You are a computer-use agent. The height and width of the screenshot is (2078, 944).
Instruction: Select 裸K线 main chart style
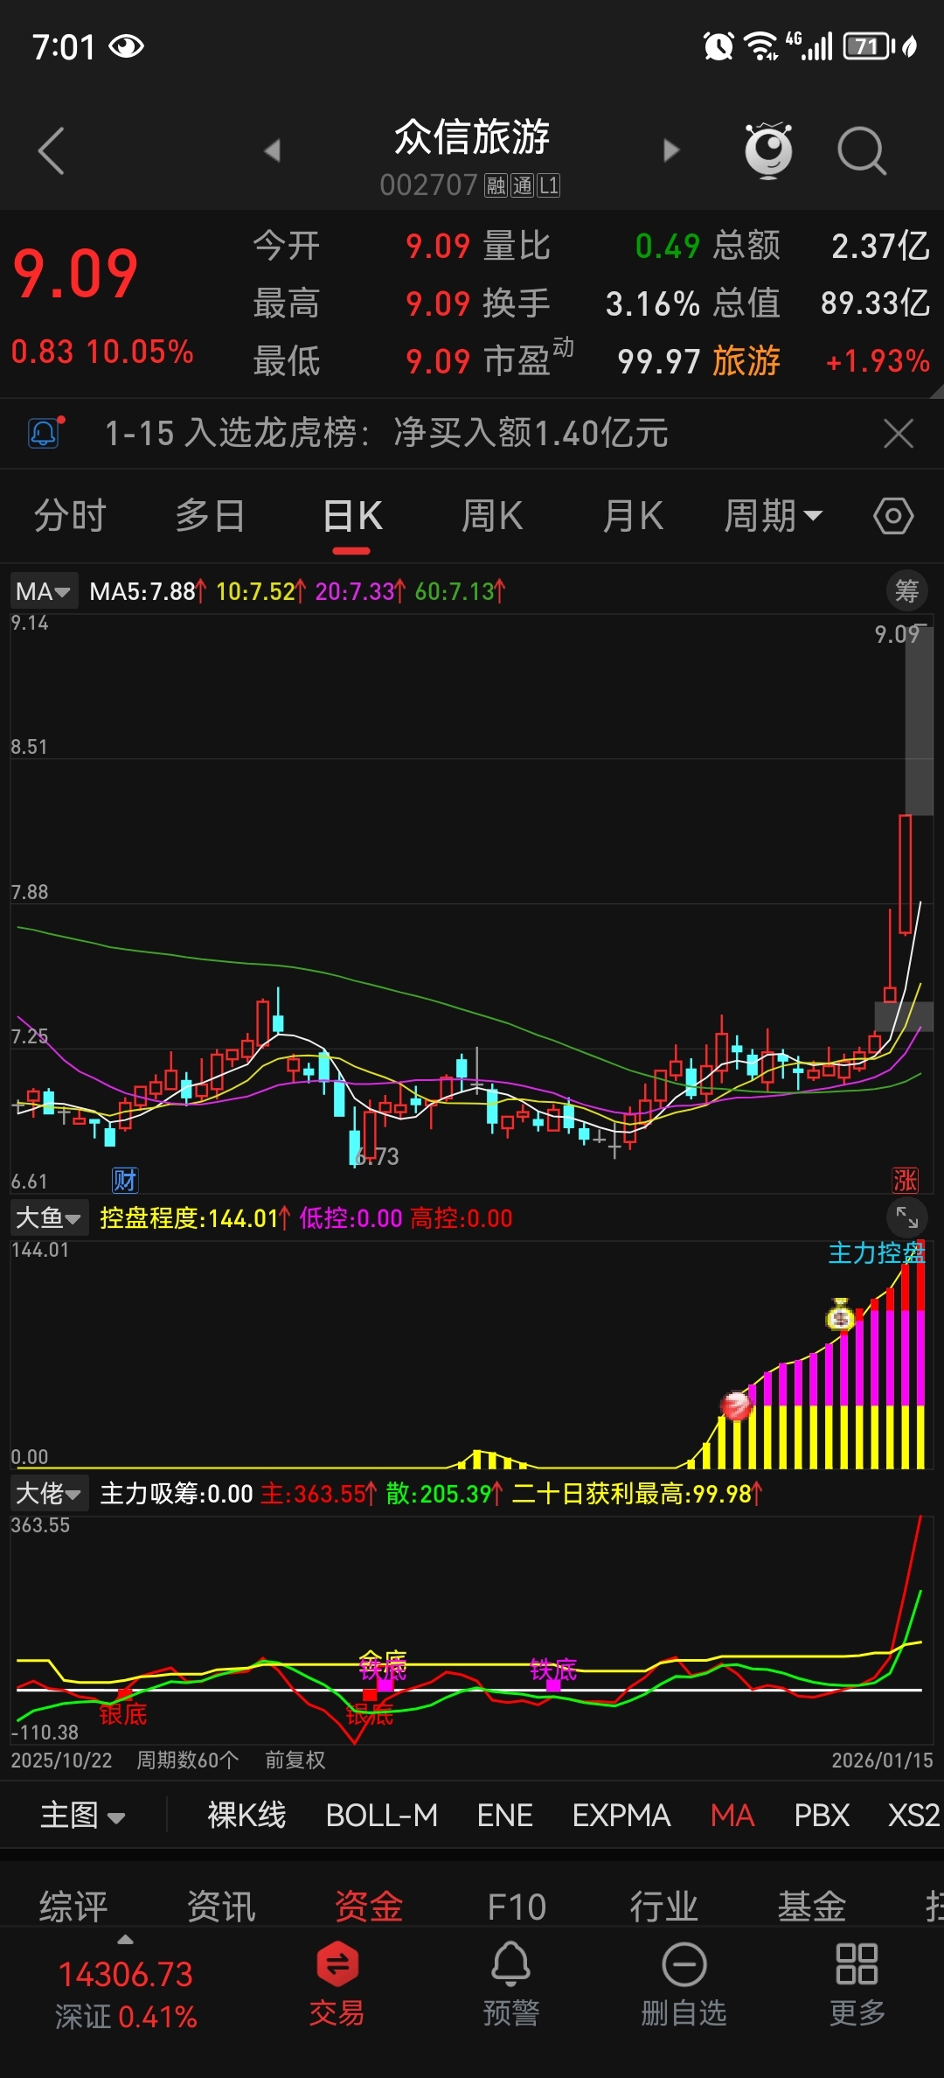point(246,1816)
